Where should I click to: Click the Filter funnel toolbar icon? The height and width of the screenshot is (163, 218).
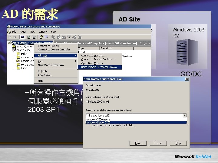(69, 37)
